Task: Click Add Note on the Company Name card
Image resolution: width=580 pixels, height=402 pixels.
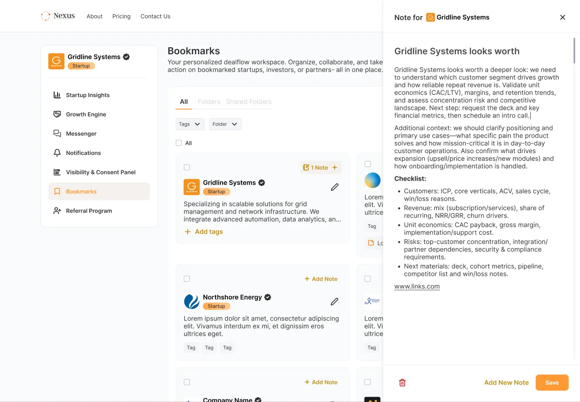Action: [321, 382]
